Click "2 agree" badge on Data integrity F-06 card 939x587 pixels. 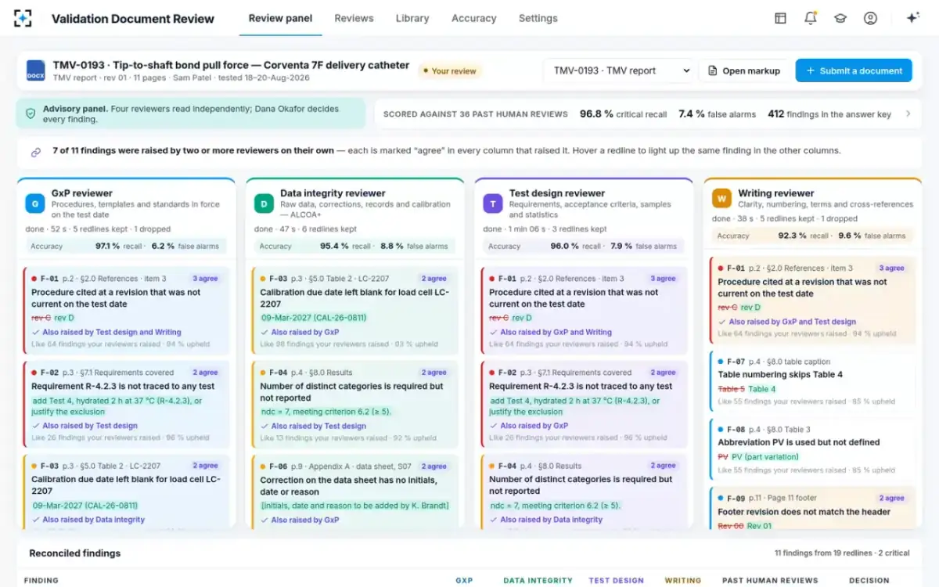(x=434, y=466)
